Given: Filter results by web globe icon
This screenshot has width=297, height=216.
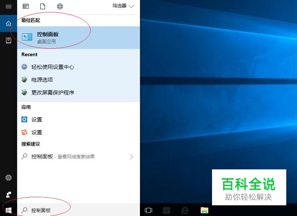Looking at the screenshot, I should click(60, 6).
